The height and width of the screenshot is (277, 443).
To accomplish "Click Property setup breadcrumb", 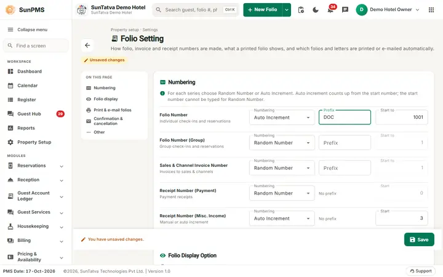I will (124, 30).
